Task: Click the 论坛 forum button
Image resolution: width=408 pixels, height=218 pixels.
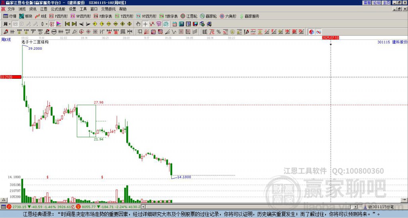Action: tap(377, 3)
